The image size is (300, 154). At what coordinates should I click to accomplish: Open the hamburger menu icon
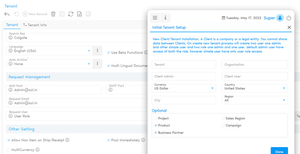(155, 18)
